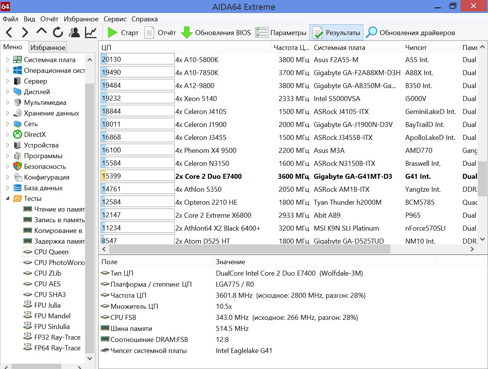Viewport: 488px width, 369px height.
Task: Check for Обновления BIOS
Action: tap(216, 33)
